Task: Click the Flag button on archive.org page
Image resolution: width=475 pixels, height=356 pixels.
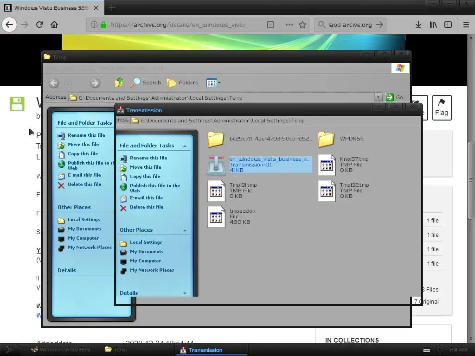Action: (442, 108)
